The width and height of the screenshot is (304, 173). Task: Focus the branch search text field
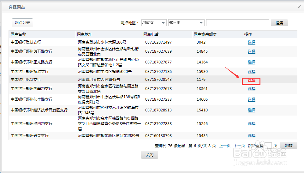238,23
